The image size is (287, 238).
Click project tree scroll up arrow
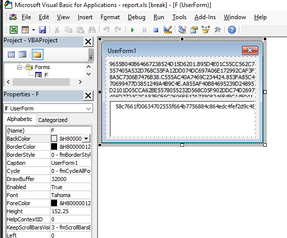point(88,67)
